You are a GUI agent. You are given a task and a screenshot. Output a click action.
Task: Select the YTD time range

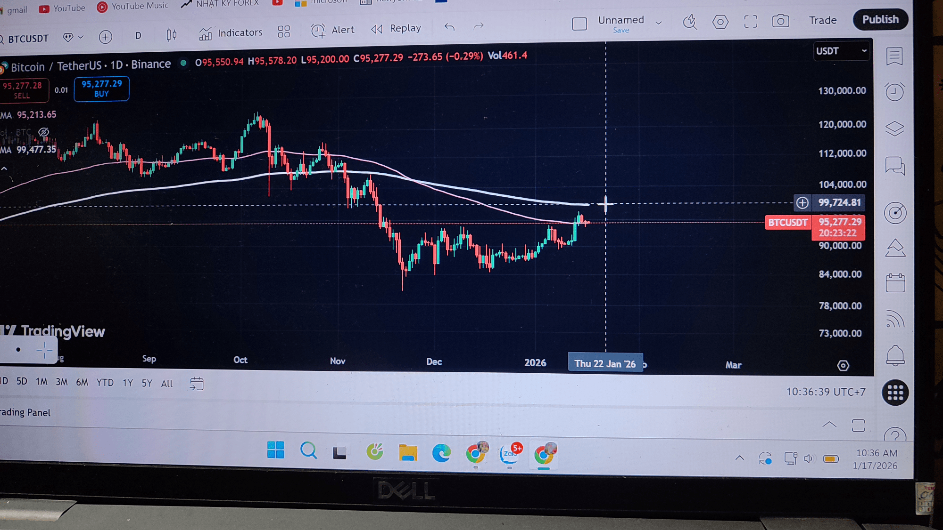105,383
